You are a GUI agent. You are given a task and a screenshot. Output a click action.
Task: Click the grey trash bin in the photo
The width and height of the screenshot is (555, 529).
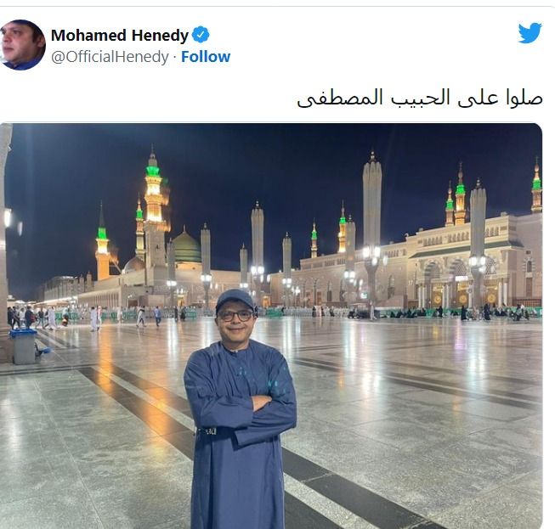(x=24, y=346)
